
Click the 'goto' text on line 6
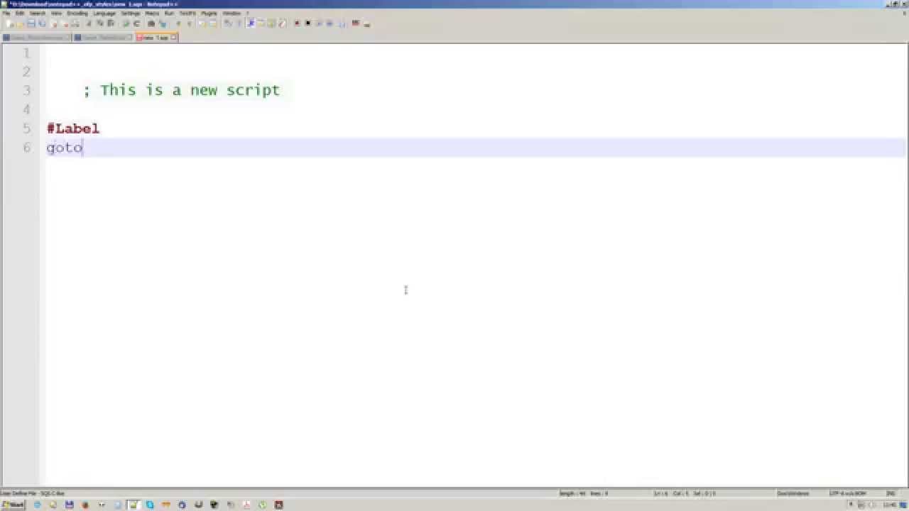tap(65, 148)
